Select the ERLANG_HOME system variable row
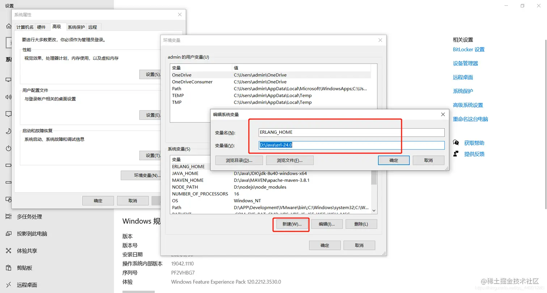Viewport: 547px width, 293px height. point(190,167)
